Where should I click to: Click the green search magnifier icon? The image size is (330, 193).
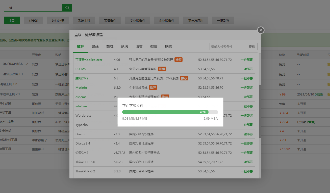pyautogui.click(x=67, y=8)
